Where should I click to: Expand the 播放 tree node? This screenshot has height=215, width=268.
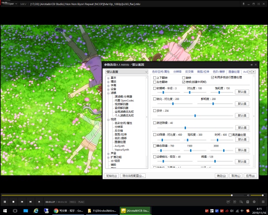tap(108, 82)
